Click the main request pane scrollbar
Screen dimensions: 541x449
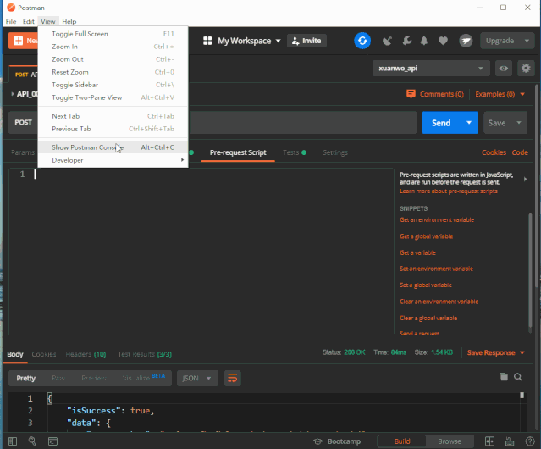tap(538, 185)
